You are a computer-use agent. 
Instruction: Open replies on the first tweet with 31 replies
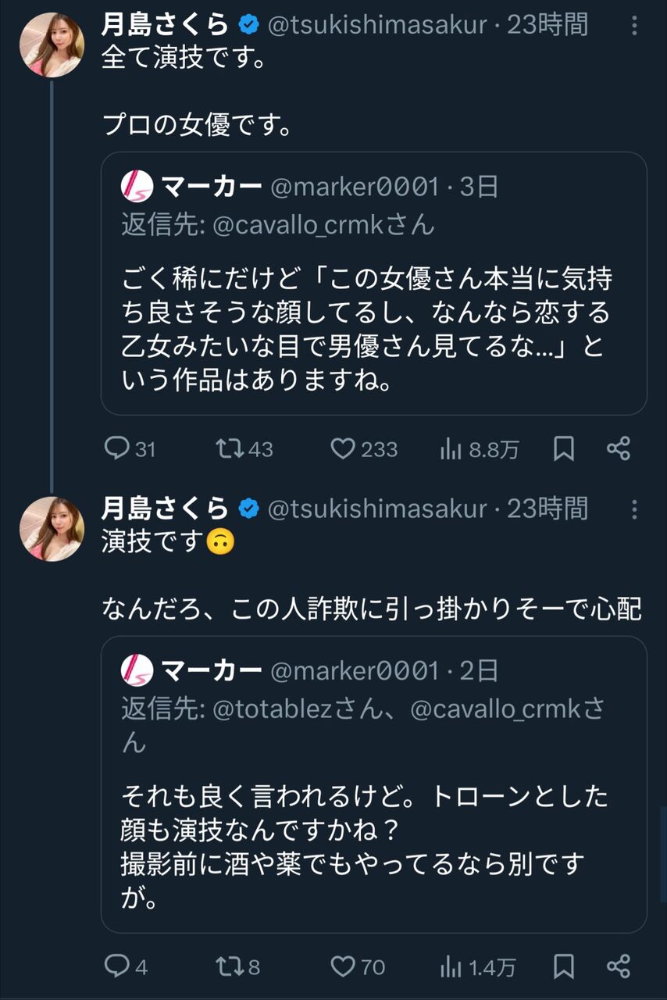[x=116, y=449]
